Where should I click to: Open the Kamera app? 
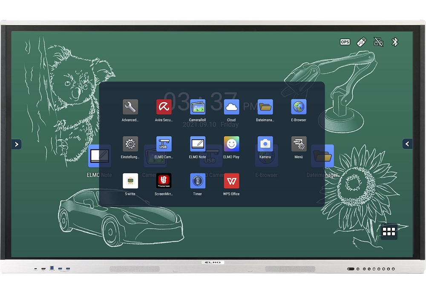click(x=265, y=144)
